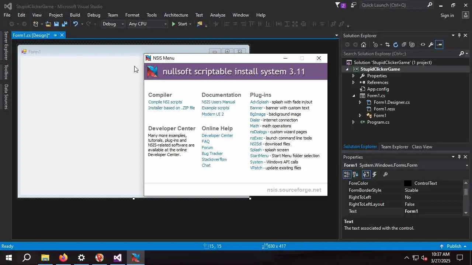
Task: Switch to the Class View tab
Action: (x=422, y=146)
